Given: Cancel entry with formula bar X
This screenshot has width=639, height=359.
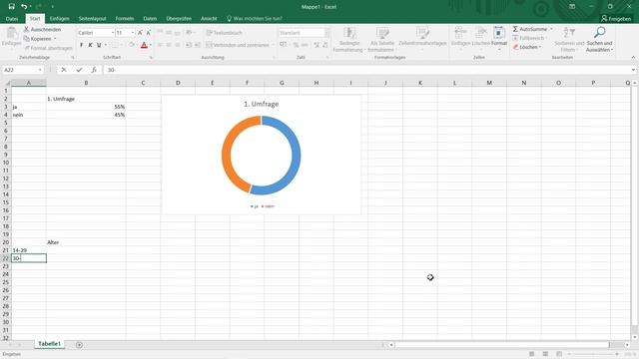Looking at the screenshot, I should tap(64, 70).
